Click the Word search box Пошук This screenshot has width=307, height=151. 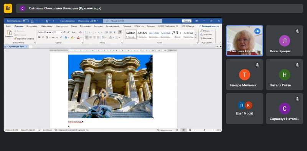click(x=132, y=21)
